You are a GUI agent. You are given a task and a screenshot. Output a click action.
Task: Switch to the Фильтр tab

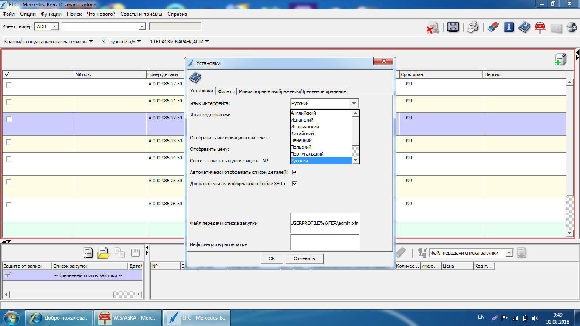click(x=226, y=91)
